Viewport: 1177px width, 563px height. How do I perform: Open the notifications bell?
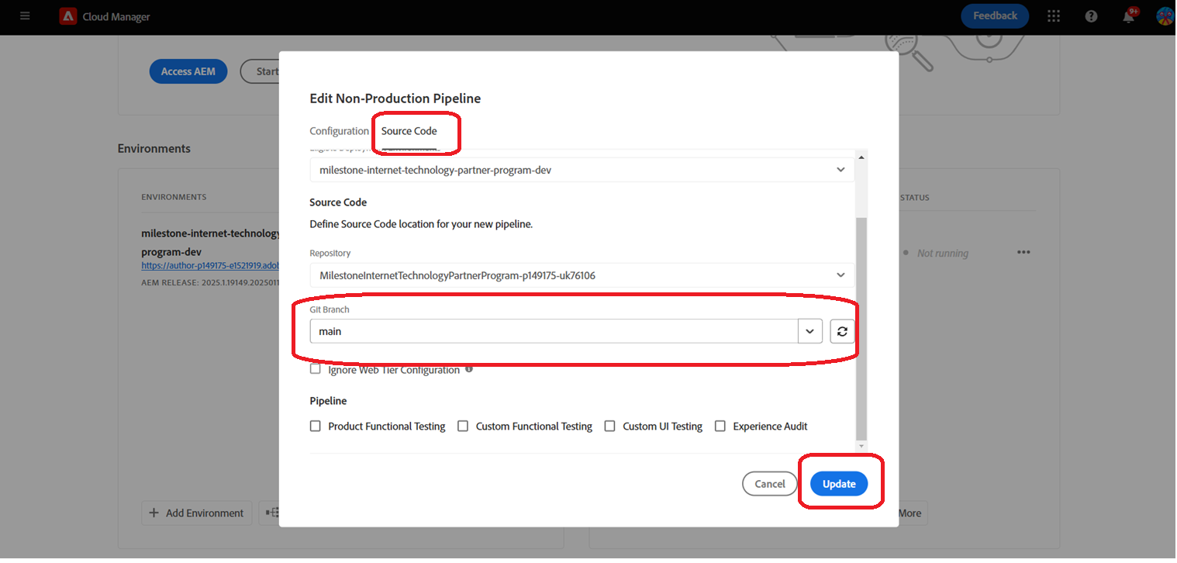(x=1129, y=16)
